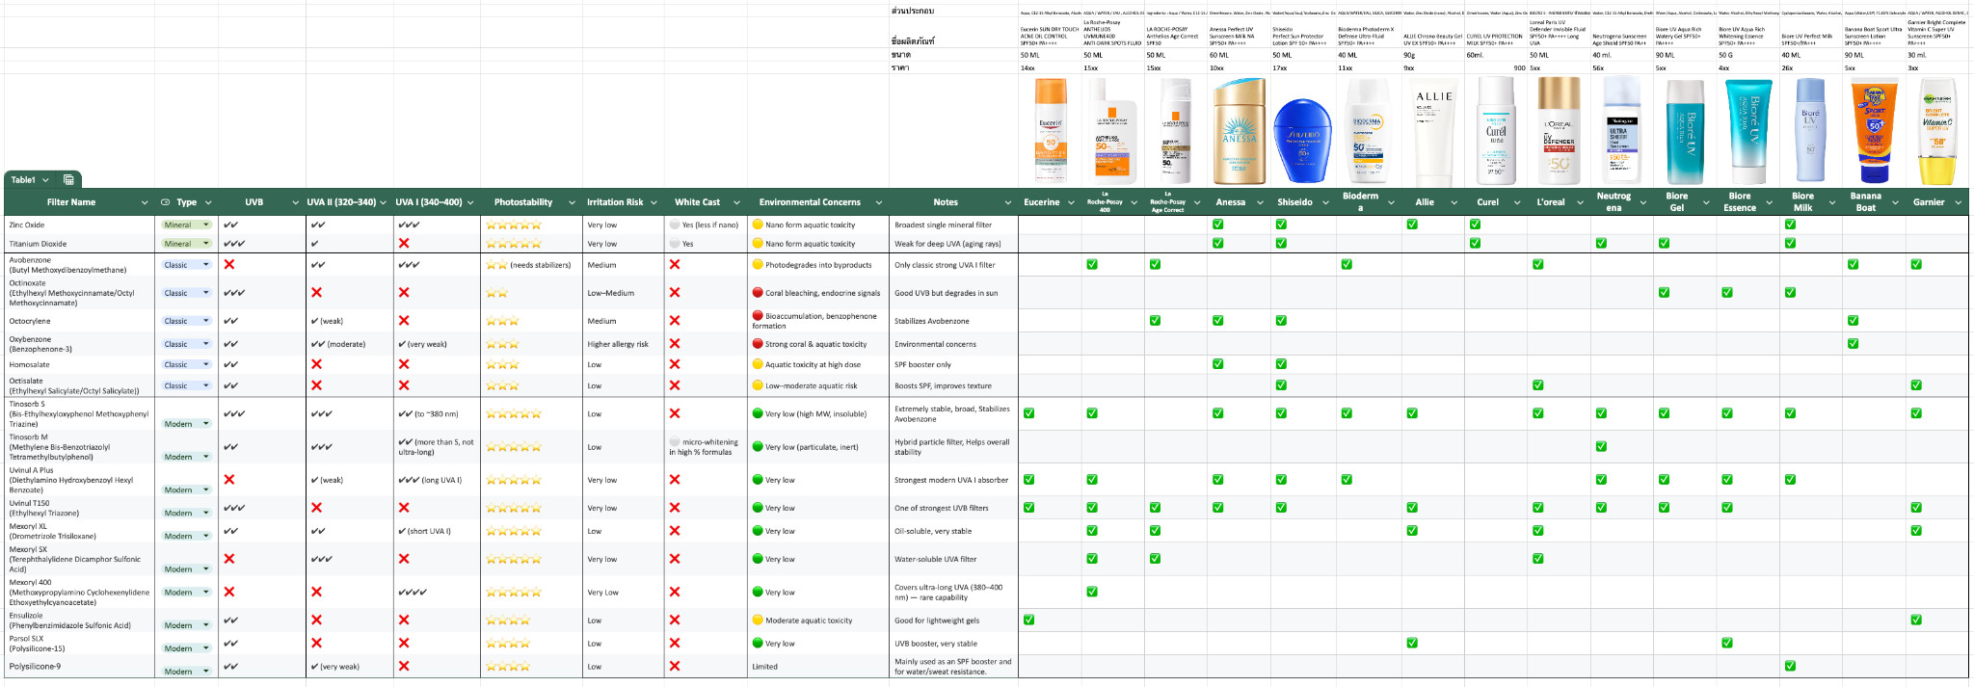Select the Eucerin sunscreen product image
This screenshot has height=687, width=1974.
pyautogui.click(x=1051, y=130)
